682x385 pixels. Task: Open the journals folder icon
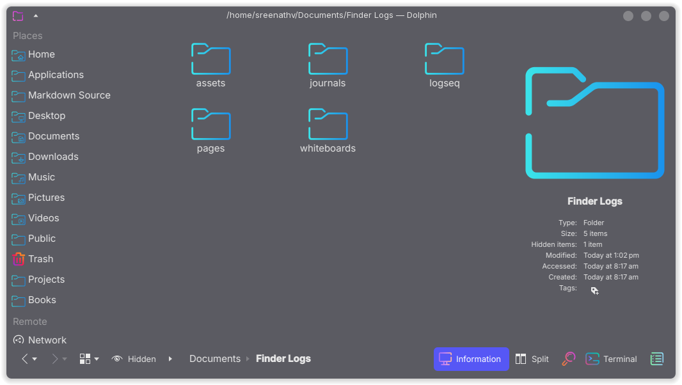pos(328,59)
